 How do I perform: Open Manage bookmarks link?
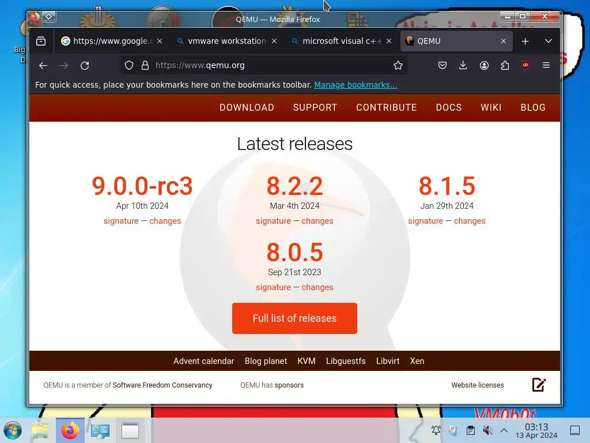(x=355, y=85)
